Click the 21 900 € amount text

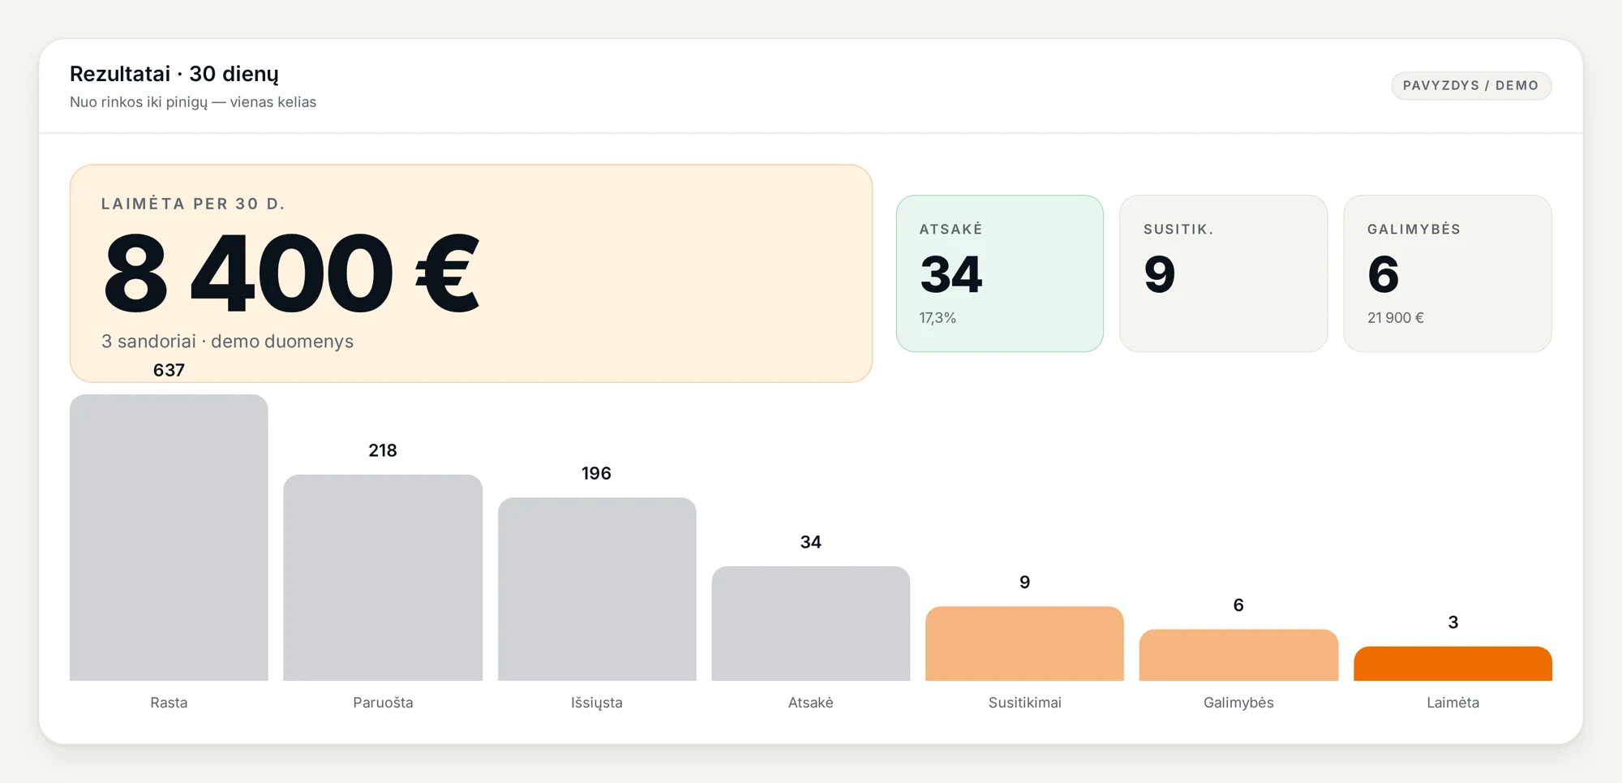[x=1396, y=318]
